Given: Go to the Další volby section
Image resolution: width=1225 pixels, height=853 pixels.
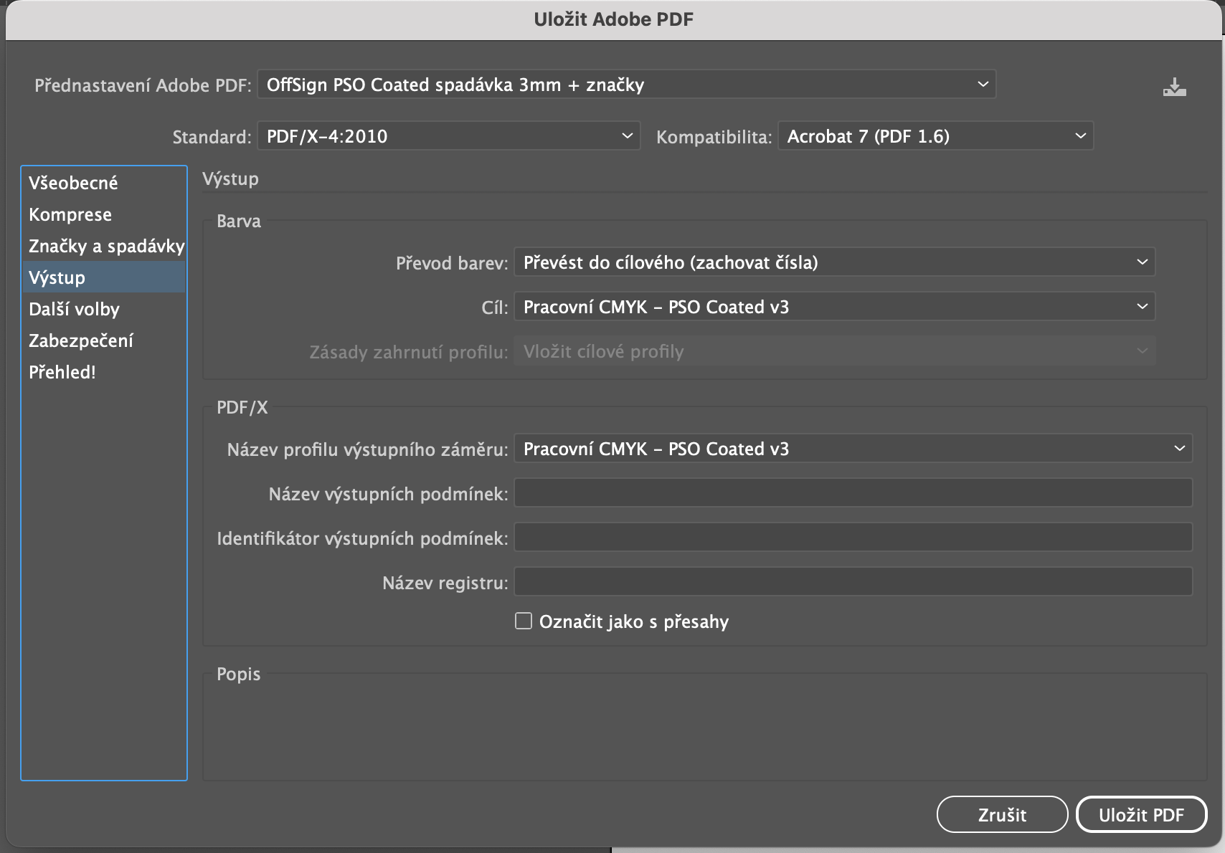Looking at the screenshot, I should [x=104, y=309].
